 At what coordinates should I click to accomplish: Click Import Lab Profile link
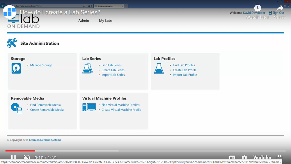coord(185,75)
